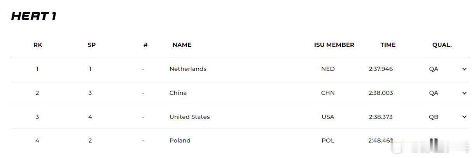
Task: Click the HEAT 1 heading
Action: tap(34, 16)
